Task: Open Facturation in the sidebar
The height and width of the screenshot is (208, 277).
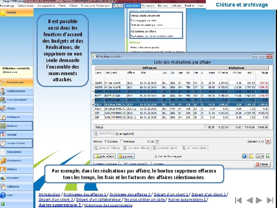Action: coord(17,152)
